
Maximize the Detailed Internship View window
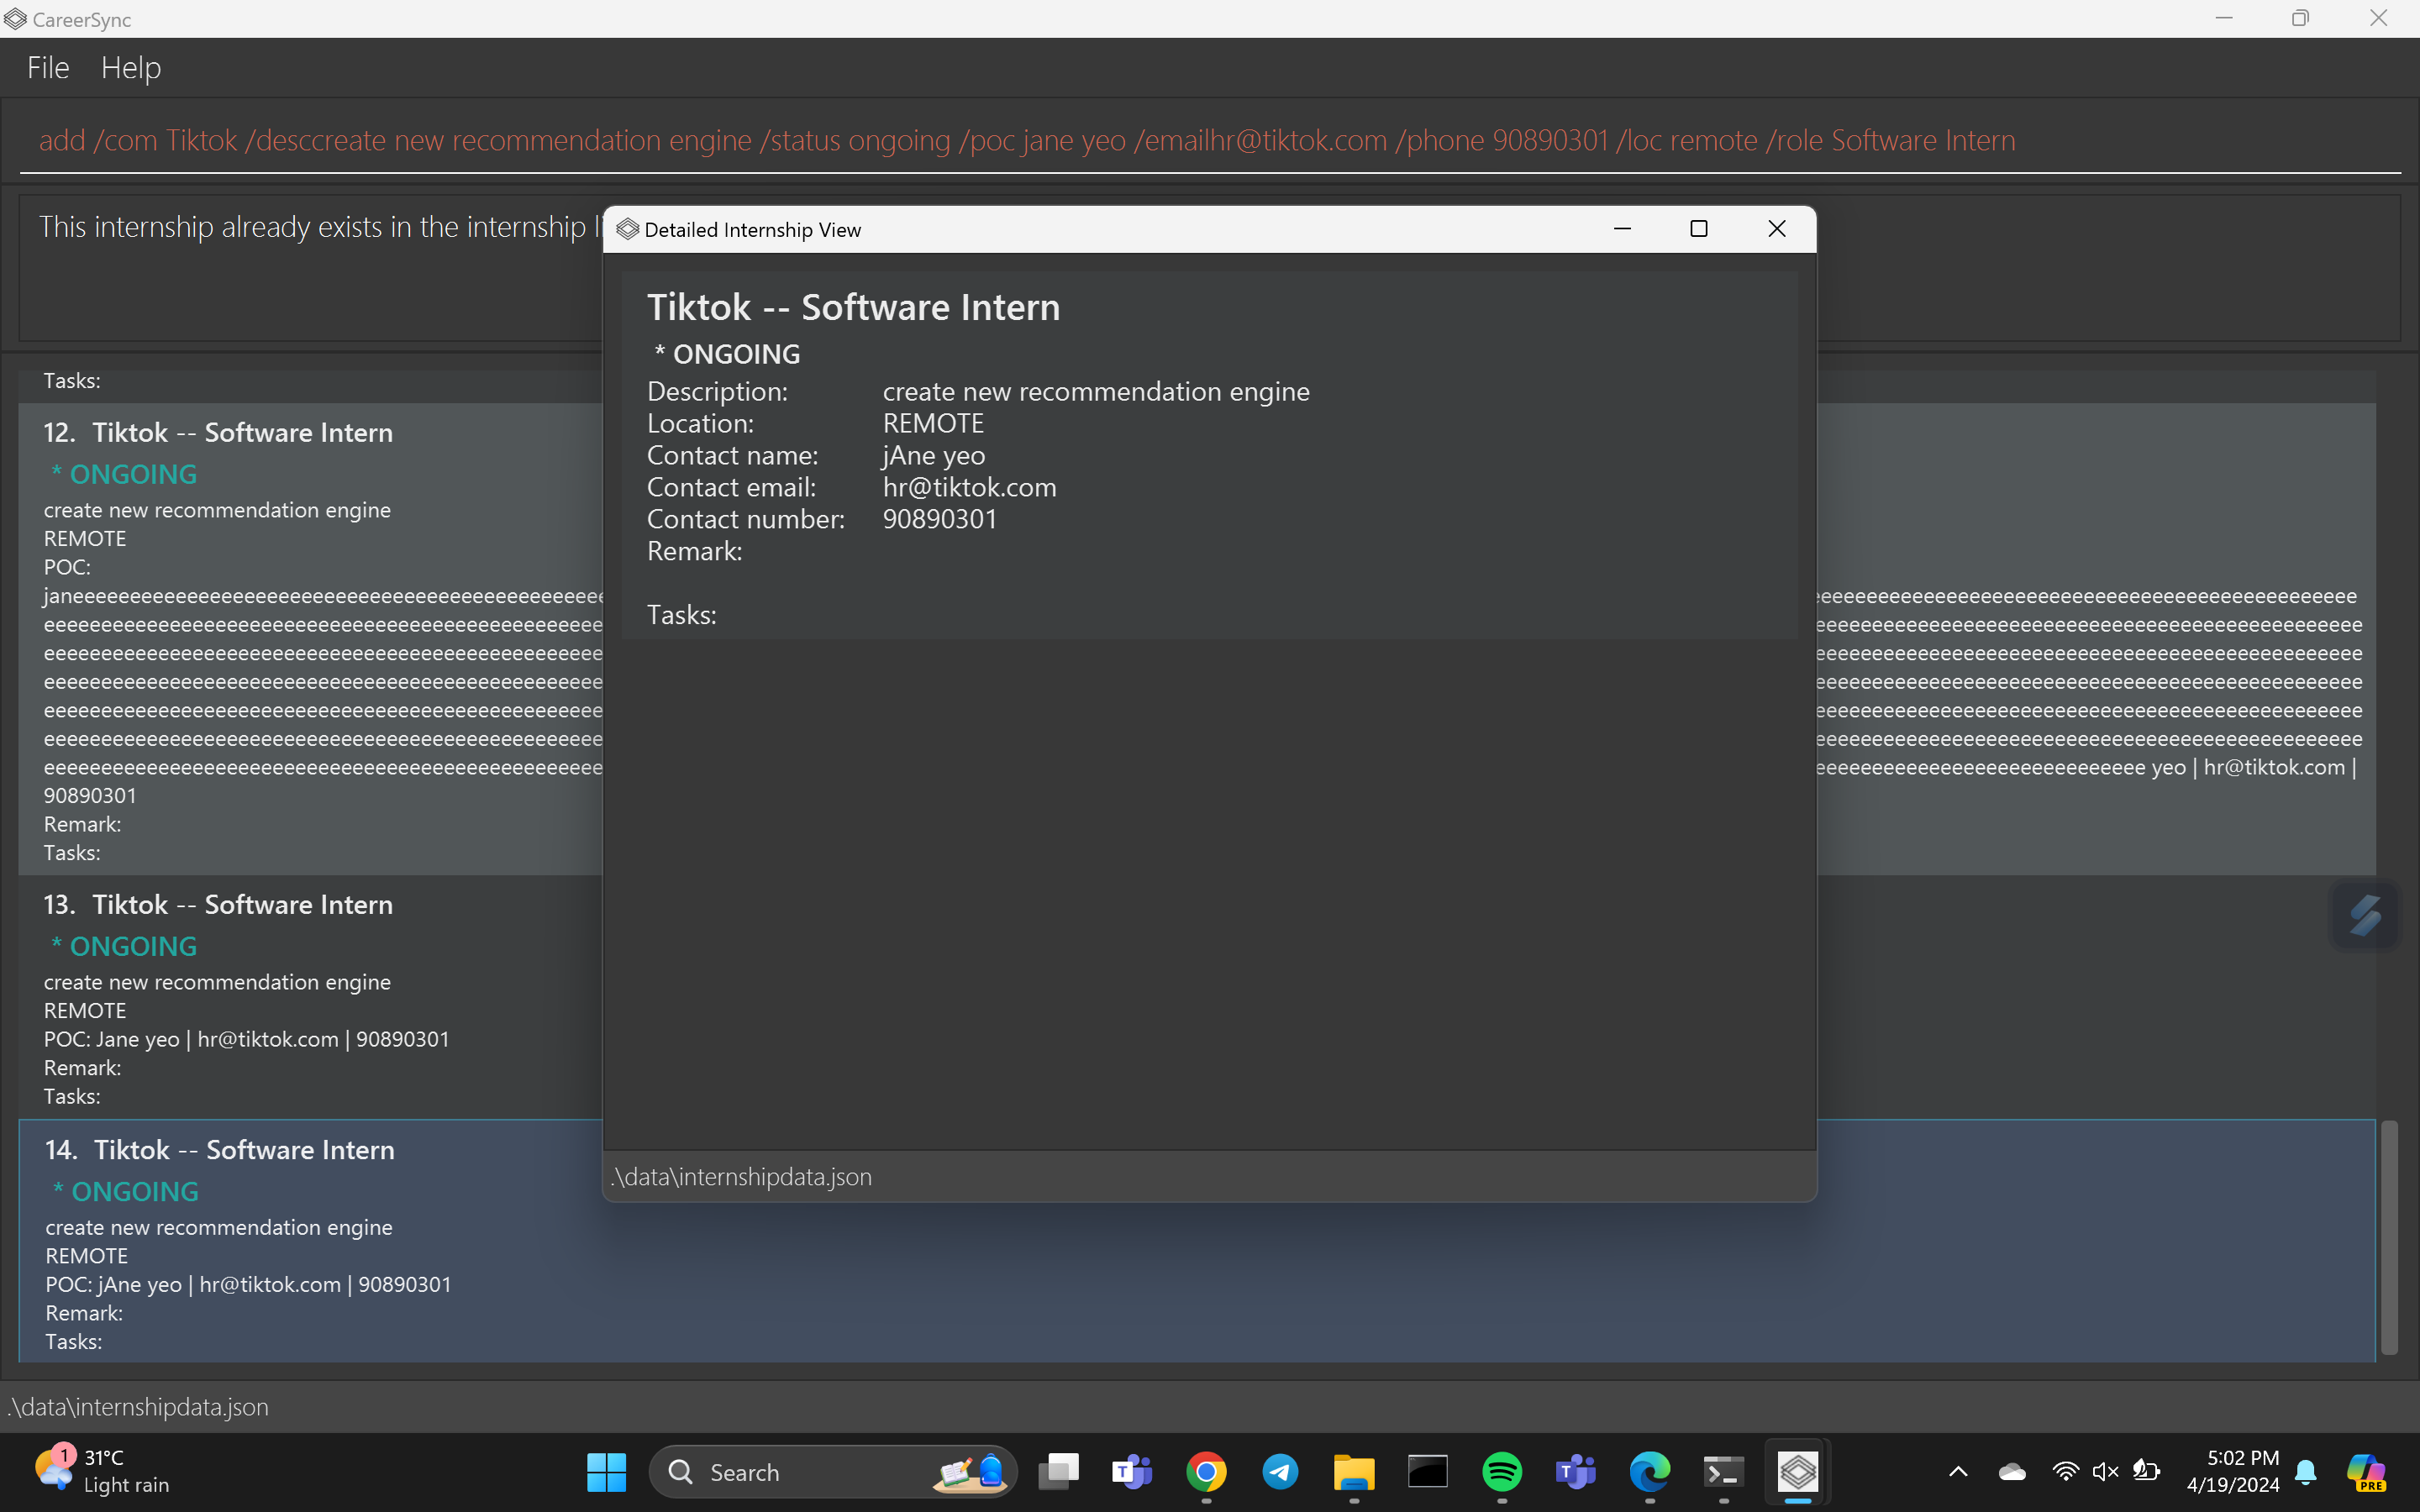1698,229
